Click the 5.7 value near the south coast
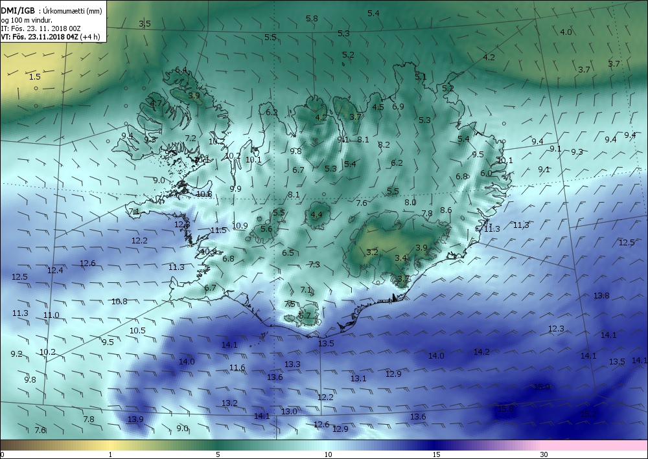The image size is (648, 459). [305, 316]
